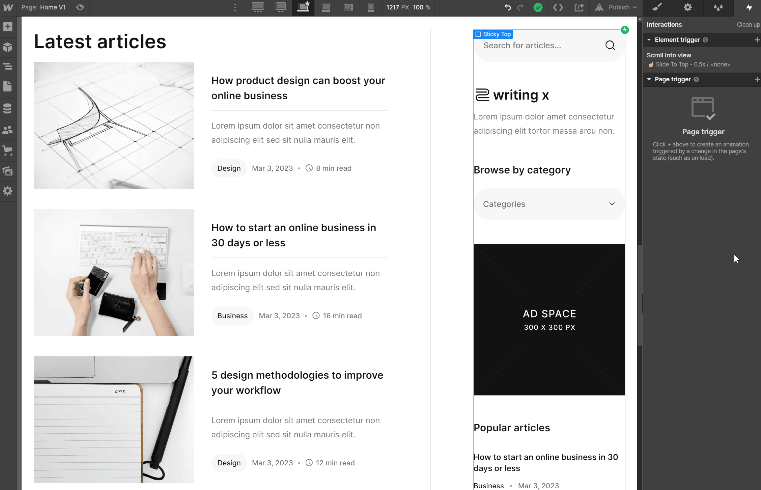This screenshot has width=761, height=490.
Task: Open the Navigator panel
Action: 8,66
